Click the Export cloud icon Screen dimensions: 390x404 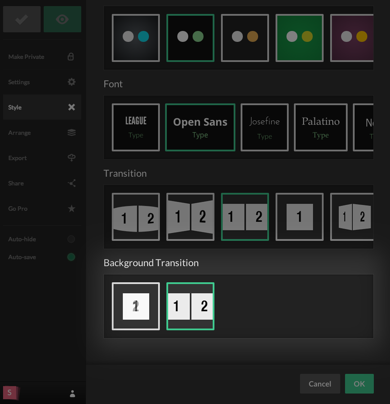[x=71, y=158]
